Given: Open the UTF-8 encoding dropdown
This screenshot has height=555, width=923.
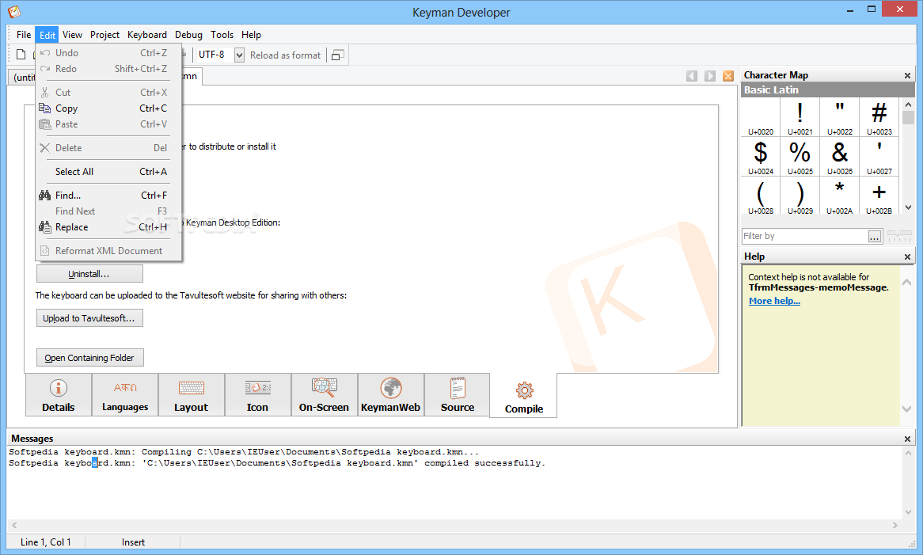Looking at the screenshot, I should (x=239, y=55).
